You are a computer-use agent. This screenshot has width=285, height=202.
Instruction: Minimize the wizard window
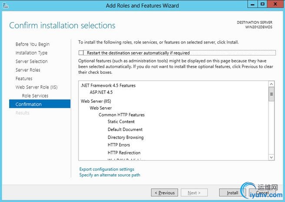coord(252,4)
